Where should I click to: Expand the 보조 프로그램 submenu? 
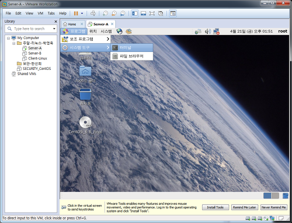click(x=85, y=39)
